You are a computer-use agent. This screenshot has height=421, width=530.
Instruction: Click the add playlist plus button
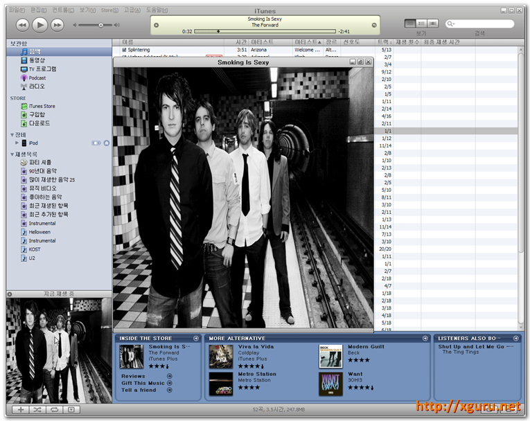click(x=21, y=409)
